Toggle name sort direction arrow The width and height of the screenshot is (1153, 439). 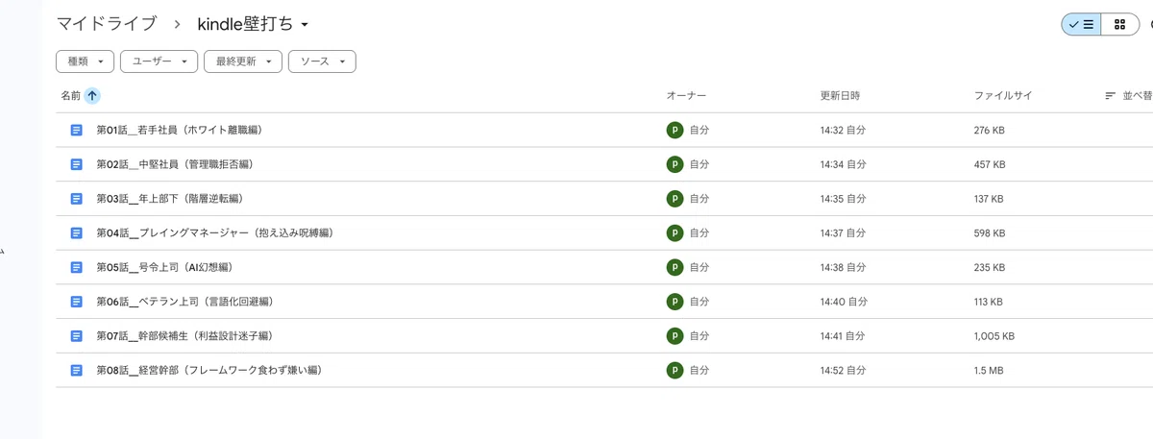coord(92,96)
